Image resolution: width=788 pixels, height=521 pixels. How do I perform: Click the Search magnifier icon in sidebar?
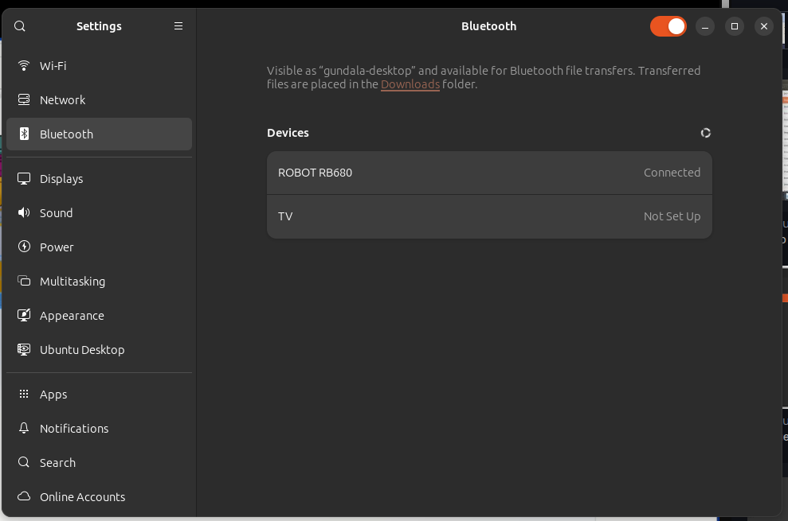click(24, 462)
